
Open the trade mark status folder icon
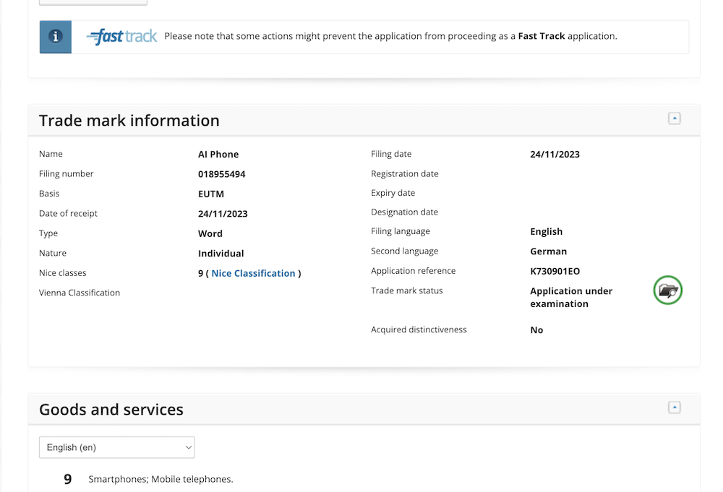[x=668, y=290]
